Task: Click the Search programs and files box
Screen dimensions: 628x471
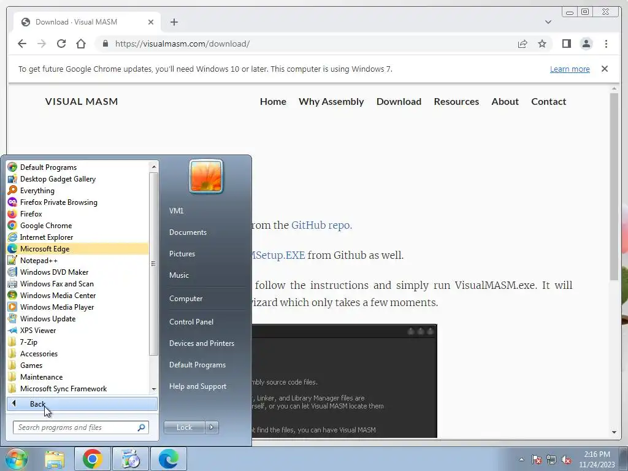Action: [80, 427]
